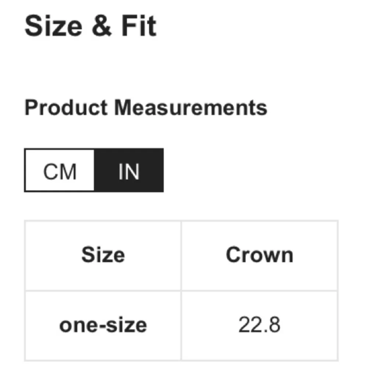Viewport: 368px width, 368px height.
Task: Click the word Size in main heading
Action: click(53, 26)
